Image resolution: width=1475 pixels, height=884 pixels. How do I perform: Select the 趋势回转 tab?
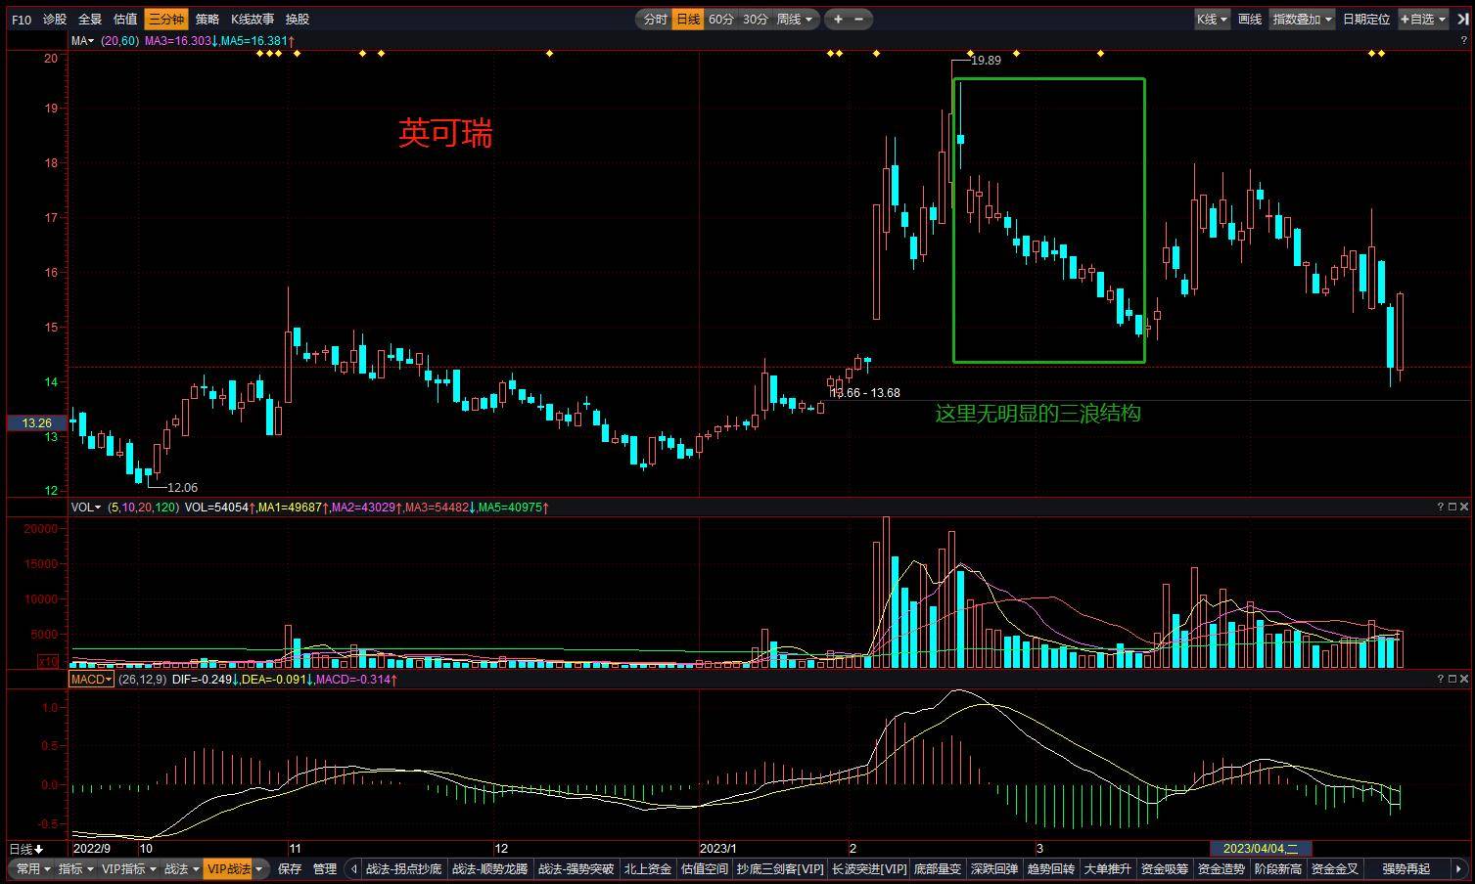click(1051, 868)
